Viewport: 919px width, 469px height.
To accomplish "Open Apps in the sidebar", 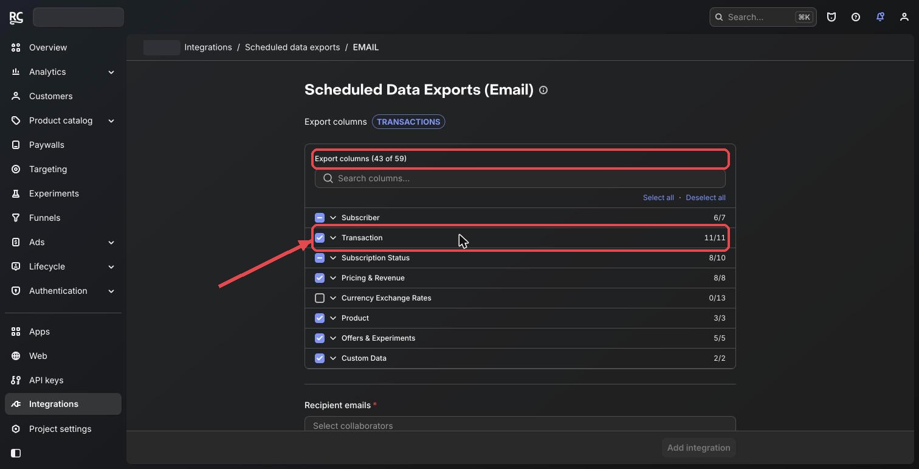I will pyautogui.click(x=63, y=332).
